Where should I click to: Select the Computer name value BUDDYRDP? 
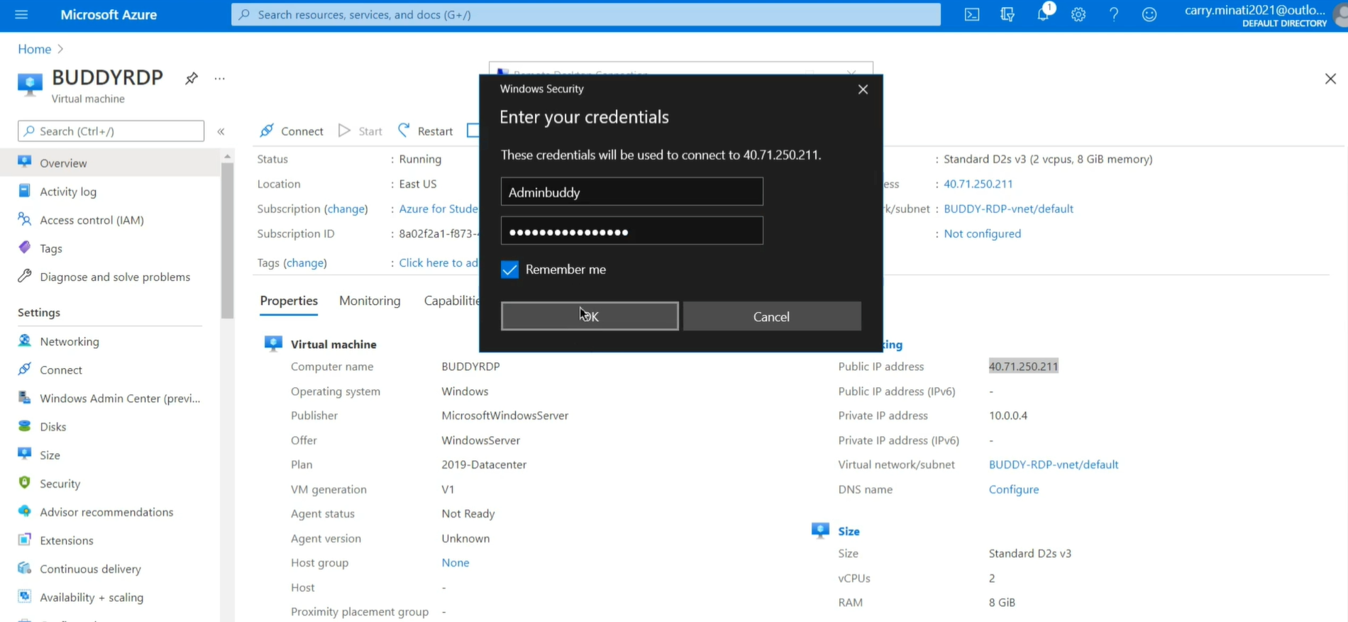470,367
